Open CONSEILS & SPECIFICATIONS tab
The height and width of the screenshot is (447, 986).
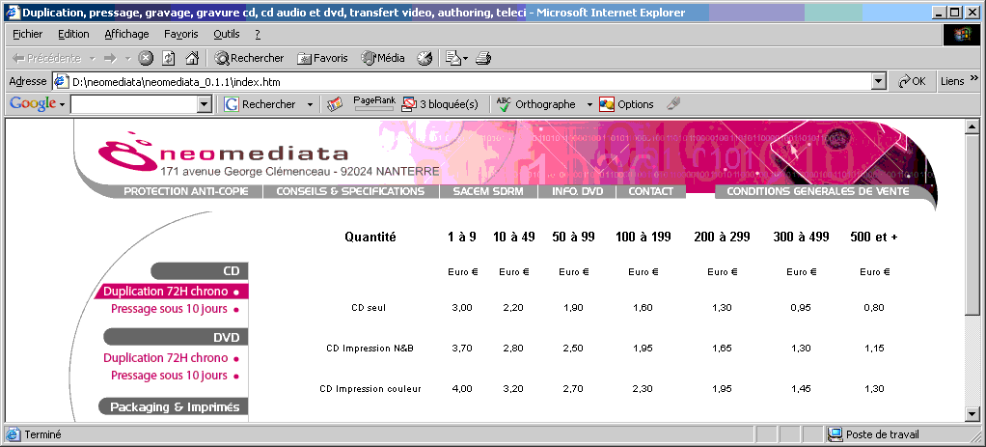click(350, 191)
